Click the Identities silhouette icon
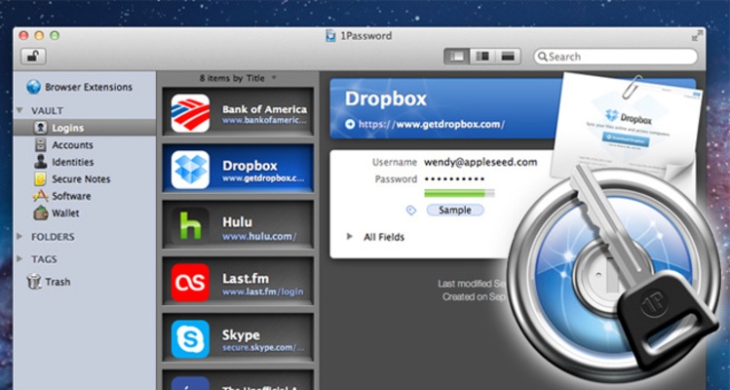730x390 pixels. click(x=41, y=162)
